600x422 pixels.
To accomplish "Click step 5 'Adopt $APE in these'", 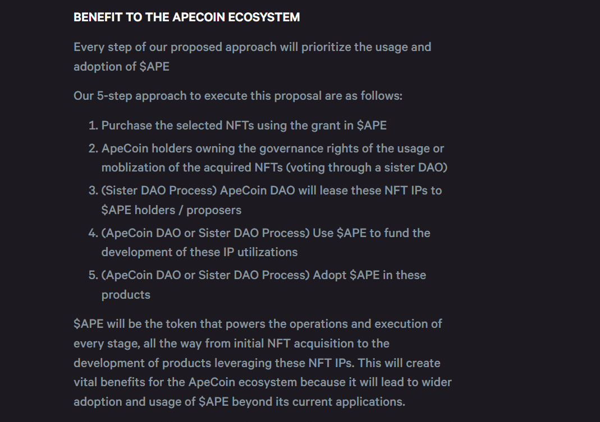I will pyautogui.click(x=369, y=275).
